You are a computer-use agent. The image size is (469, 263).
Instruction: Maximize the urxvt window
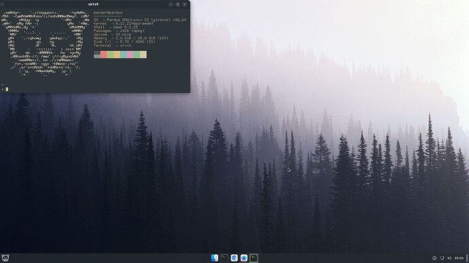point(177,5)
